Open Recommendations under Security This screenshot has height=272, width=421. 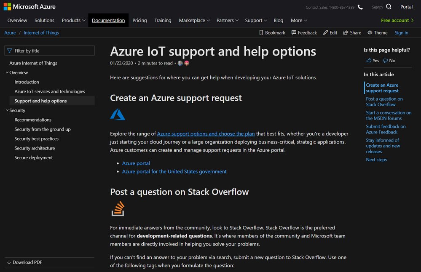pyautogui.click(x=33, y=120)
